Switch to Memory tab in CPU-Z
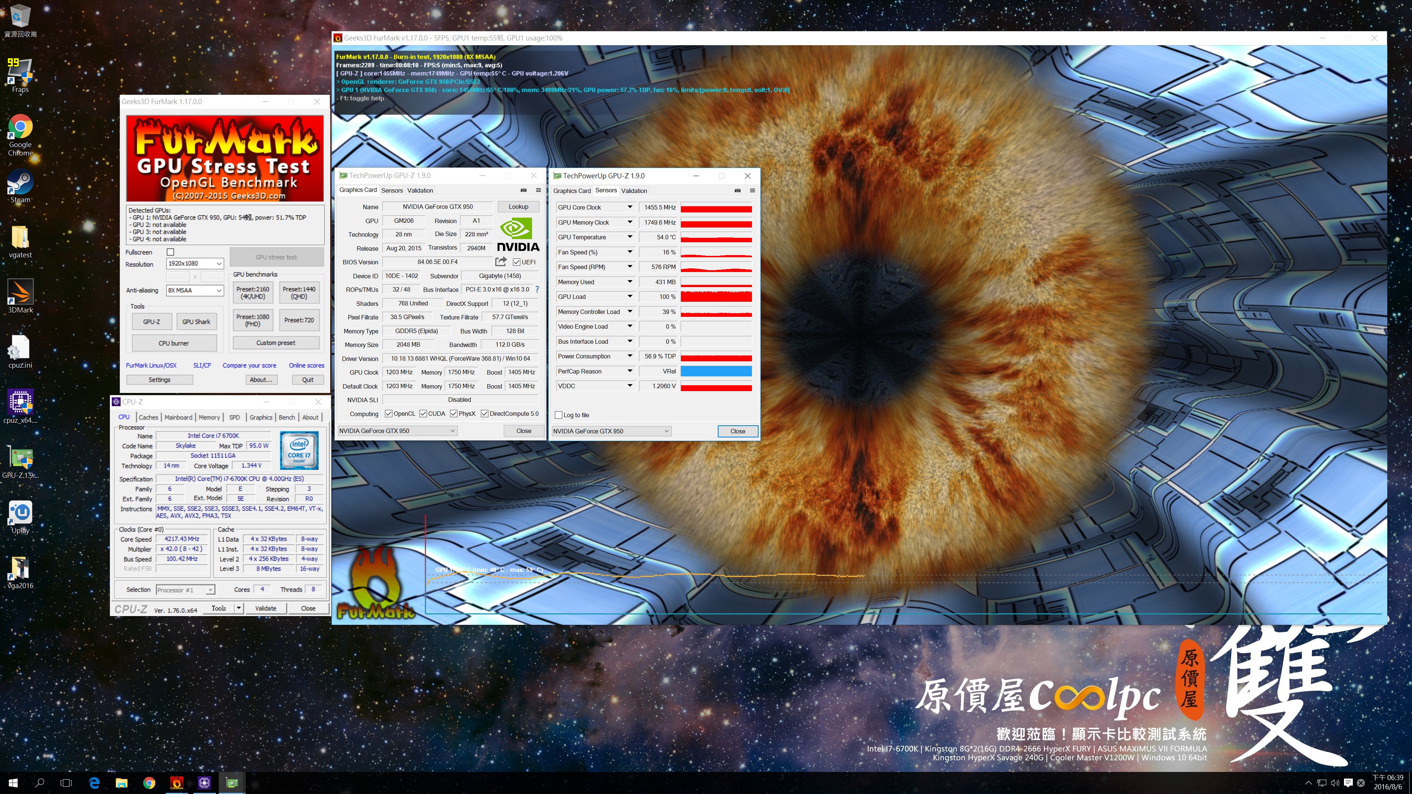Image resolution: width=1412 pixels, height=794 pixels. click(209, 418)
